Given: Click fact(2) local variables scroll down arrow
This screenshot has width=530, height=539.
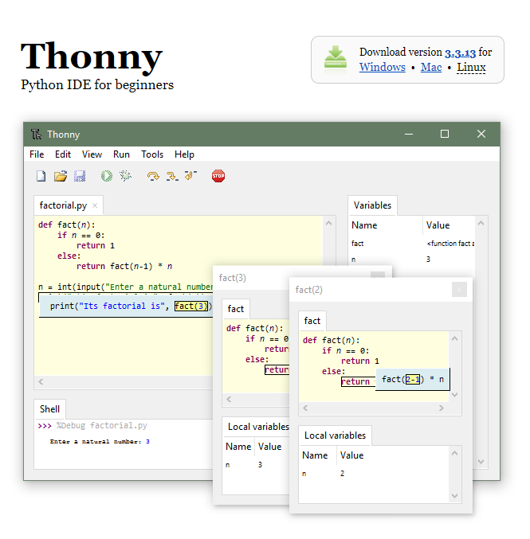Looking at the screenshot, I should [x=454, y=496].
